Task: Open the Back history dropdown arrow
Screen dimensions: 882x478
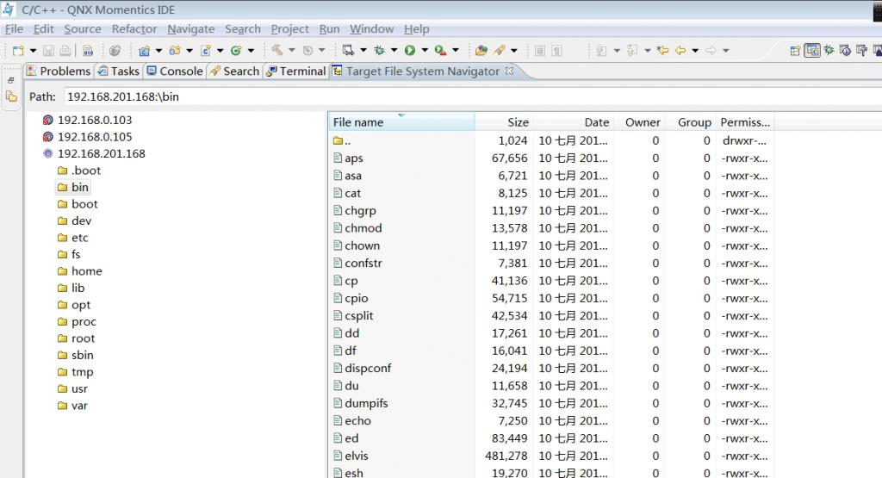Action: (695, 51)
